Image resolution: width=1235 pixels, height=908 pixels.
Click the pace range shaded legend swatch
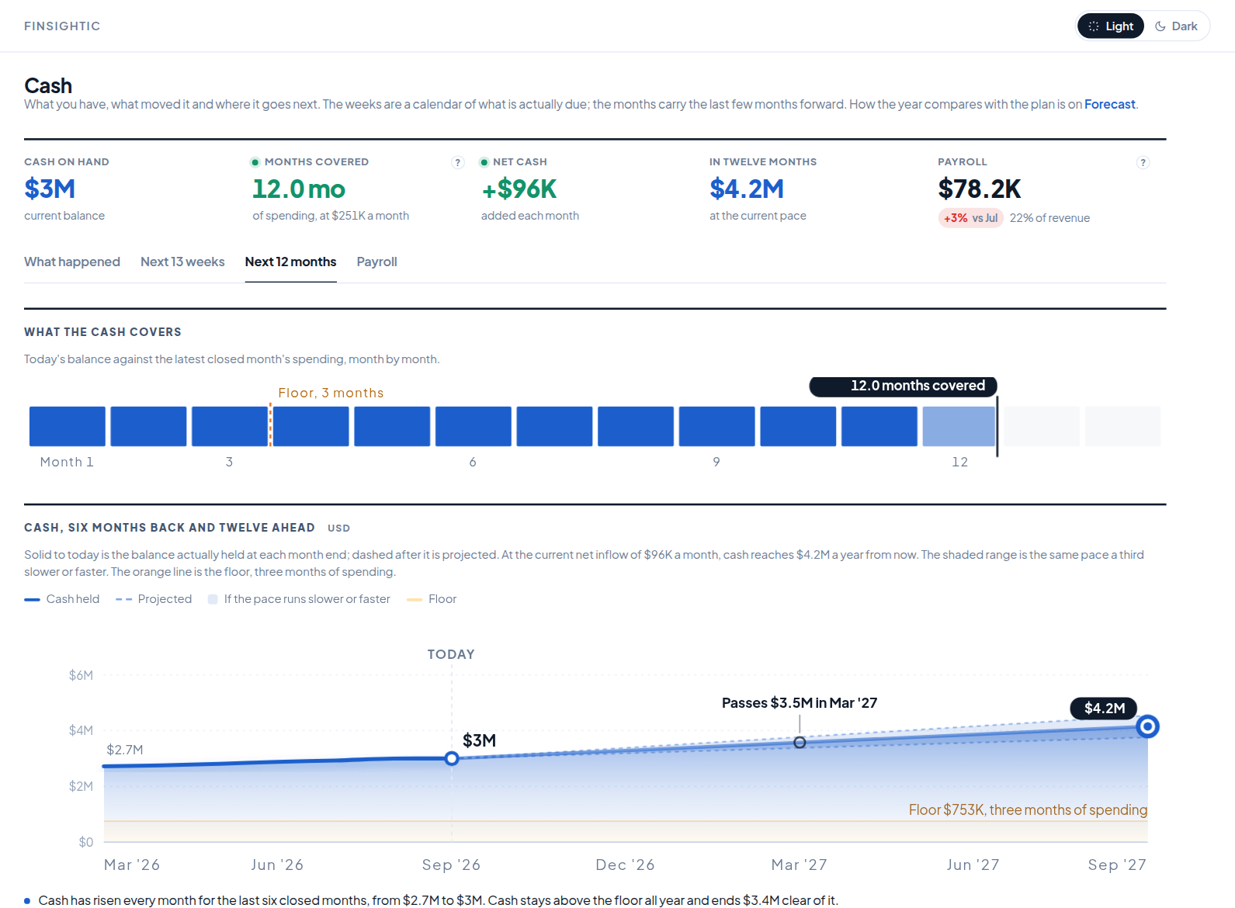(x=213, y=599)
